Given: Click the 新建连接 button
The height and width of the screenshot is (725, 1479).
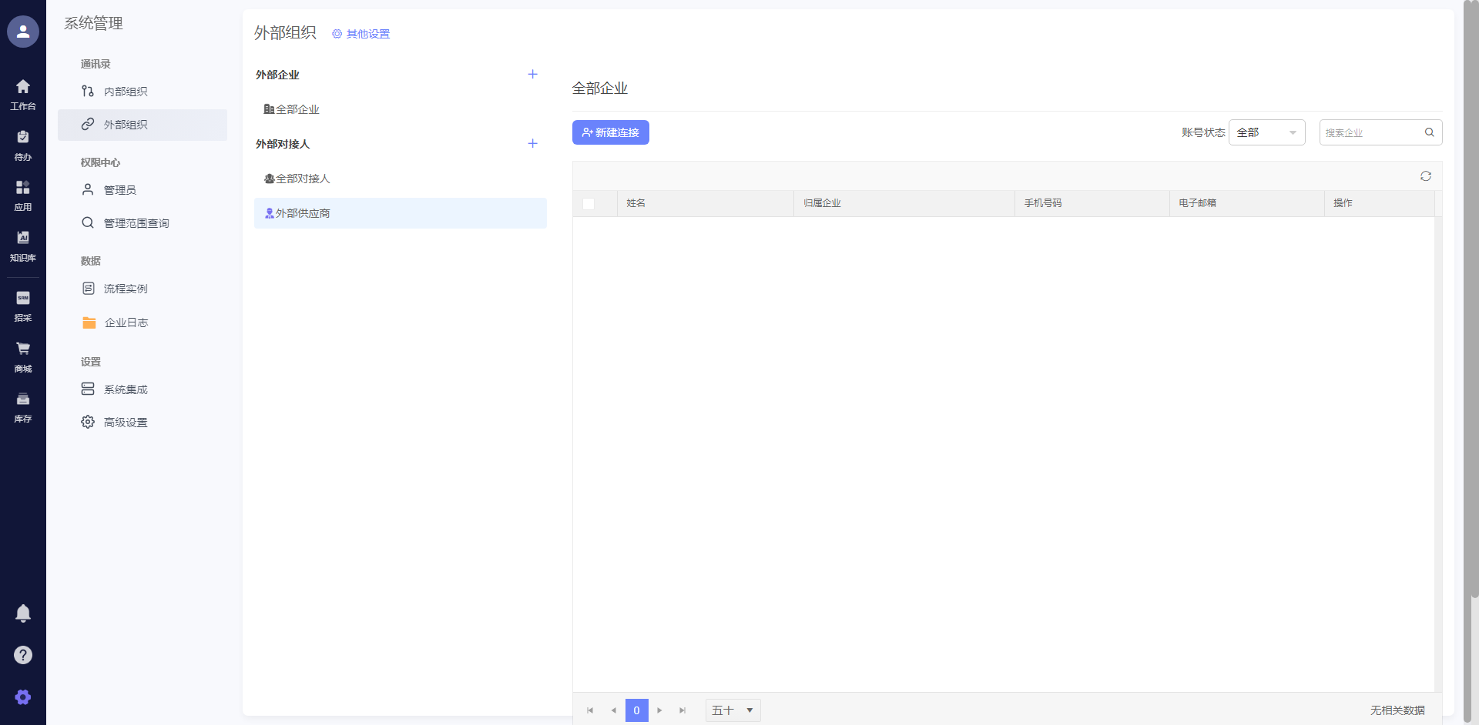Looking at the screenshot, I should click(610, 132).
